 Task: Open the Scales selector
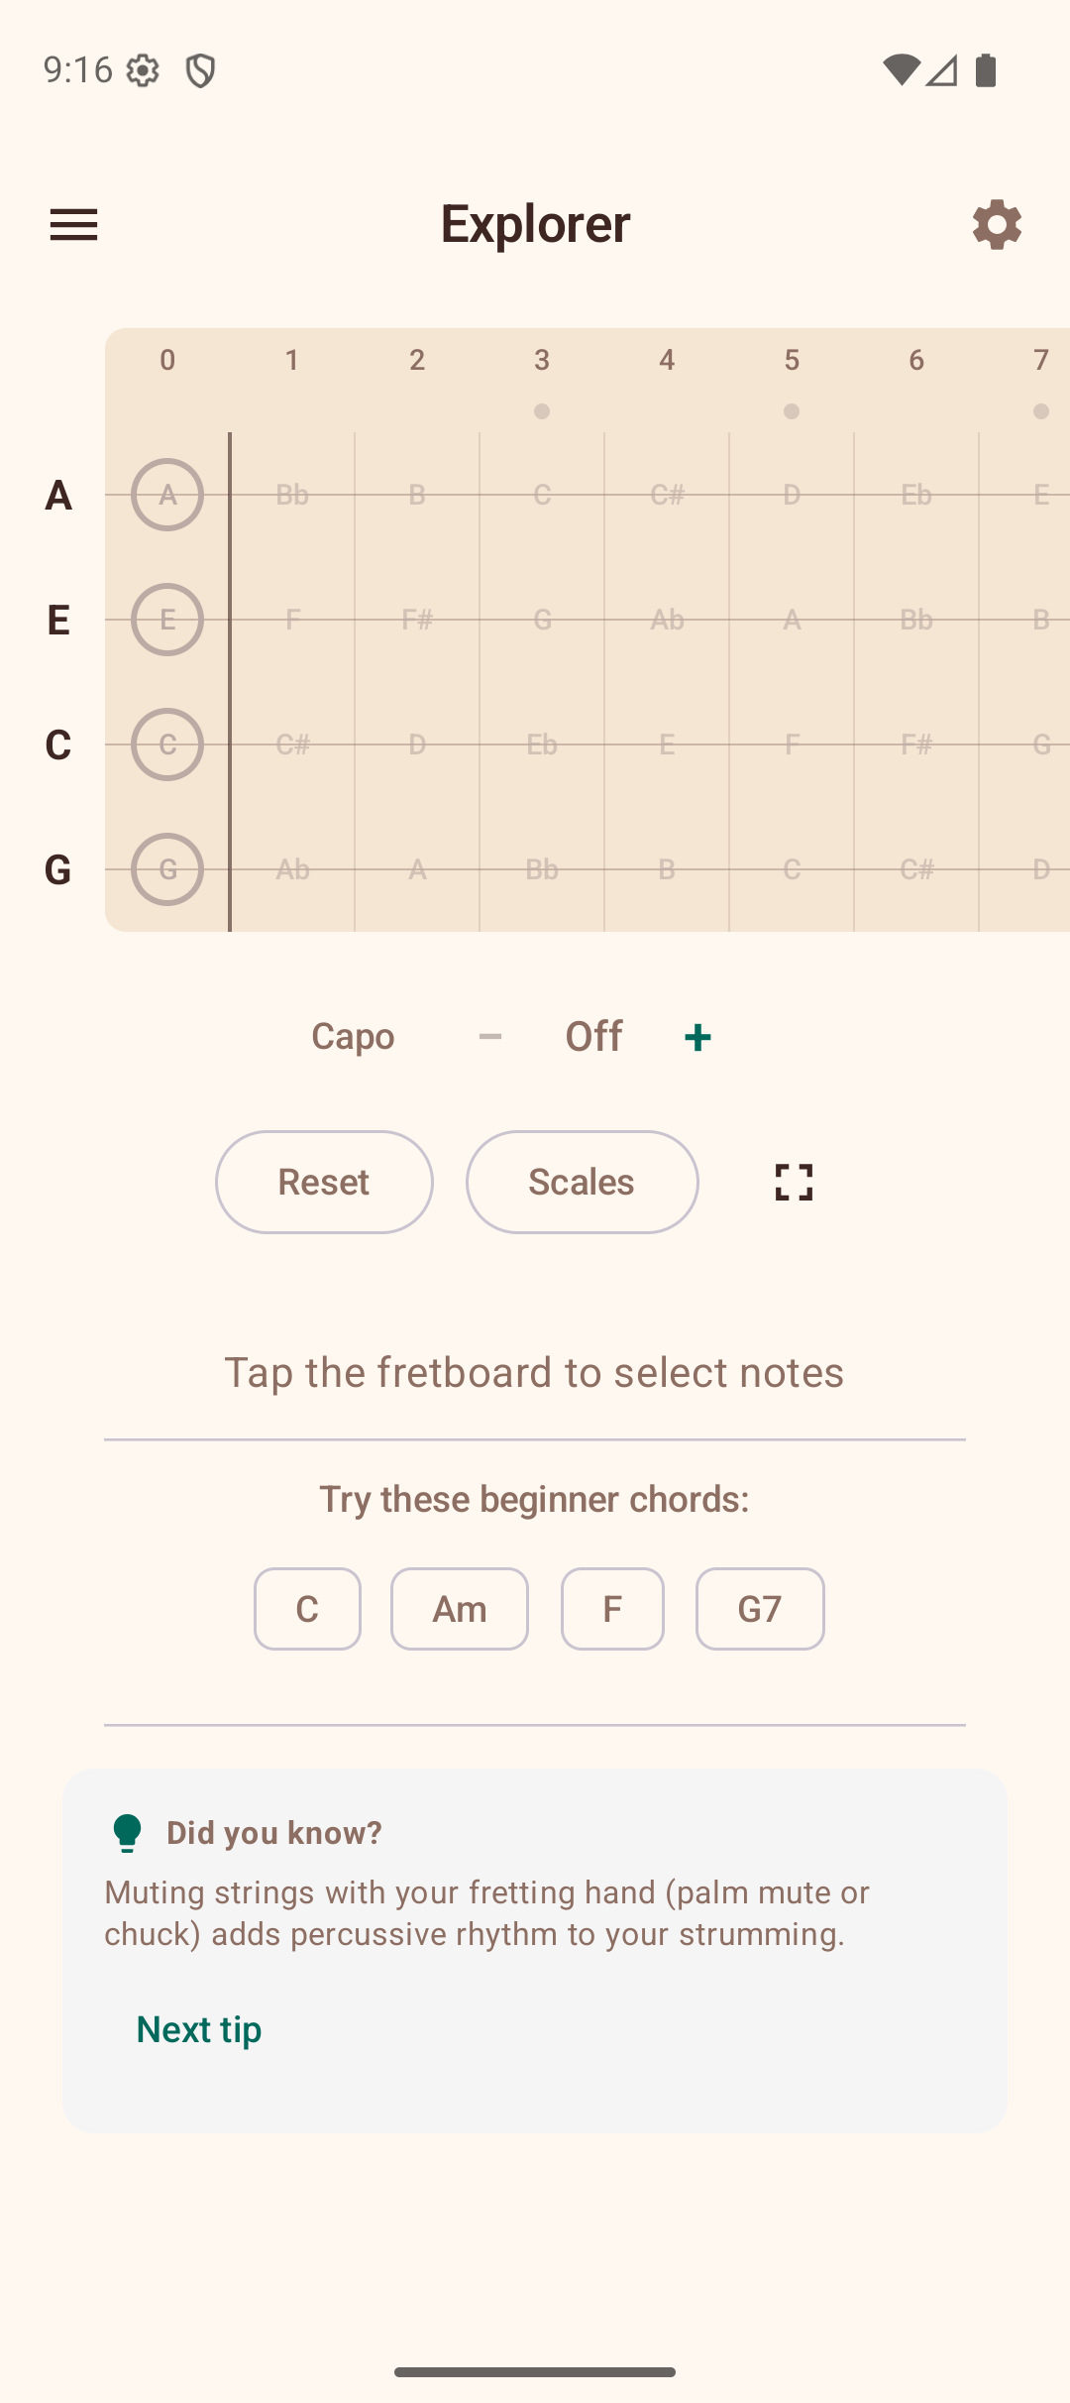[582, 1182]
